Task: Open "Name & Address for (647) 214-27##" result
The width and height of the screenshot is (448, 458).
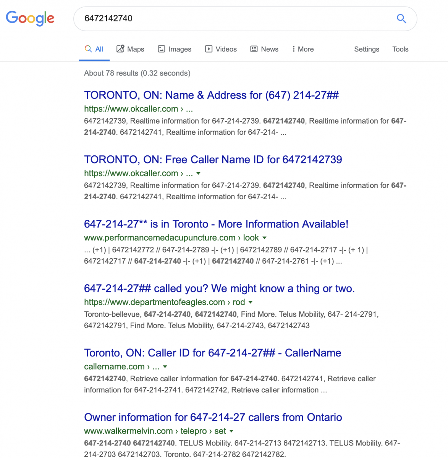Action: pos(211,95)
